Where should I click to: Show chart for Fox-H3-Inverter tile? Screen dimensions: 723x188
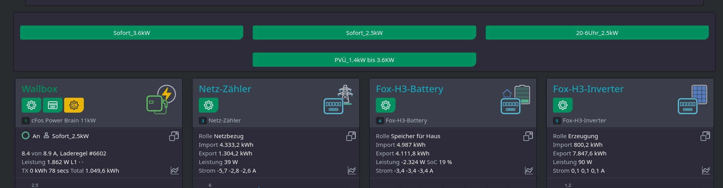click(706, 170)
